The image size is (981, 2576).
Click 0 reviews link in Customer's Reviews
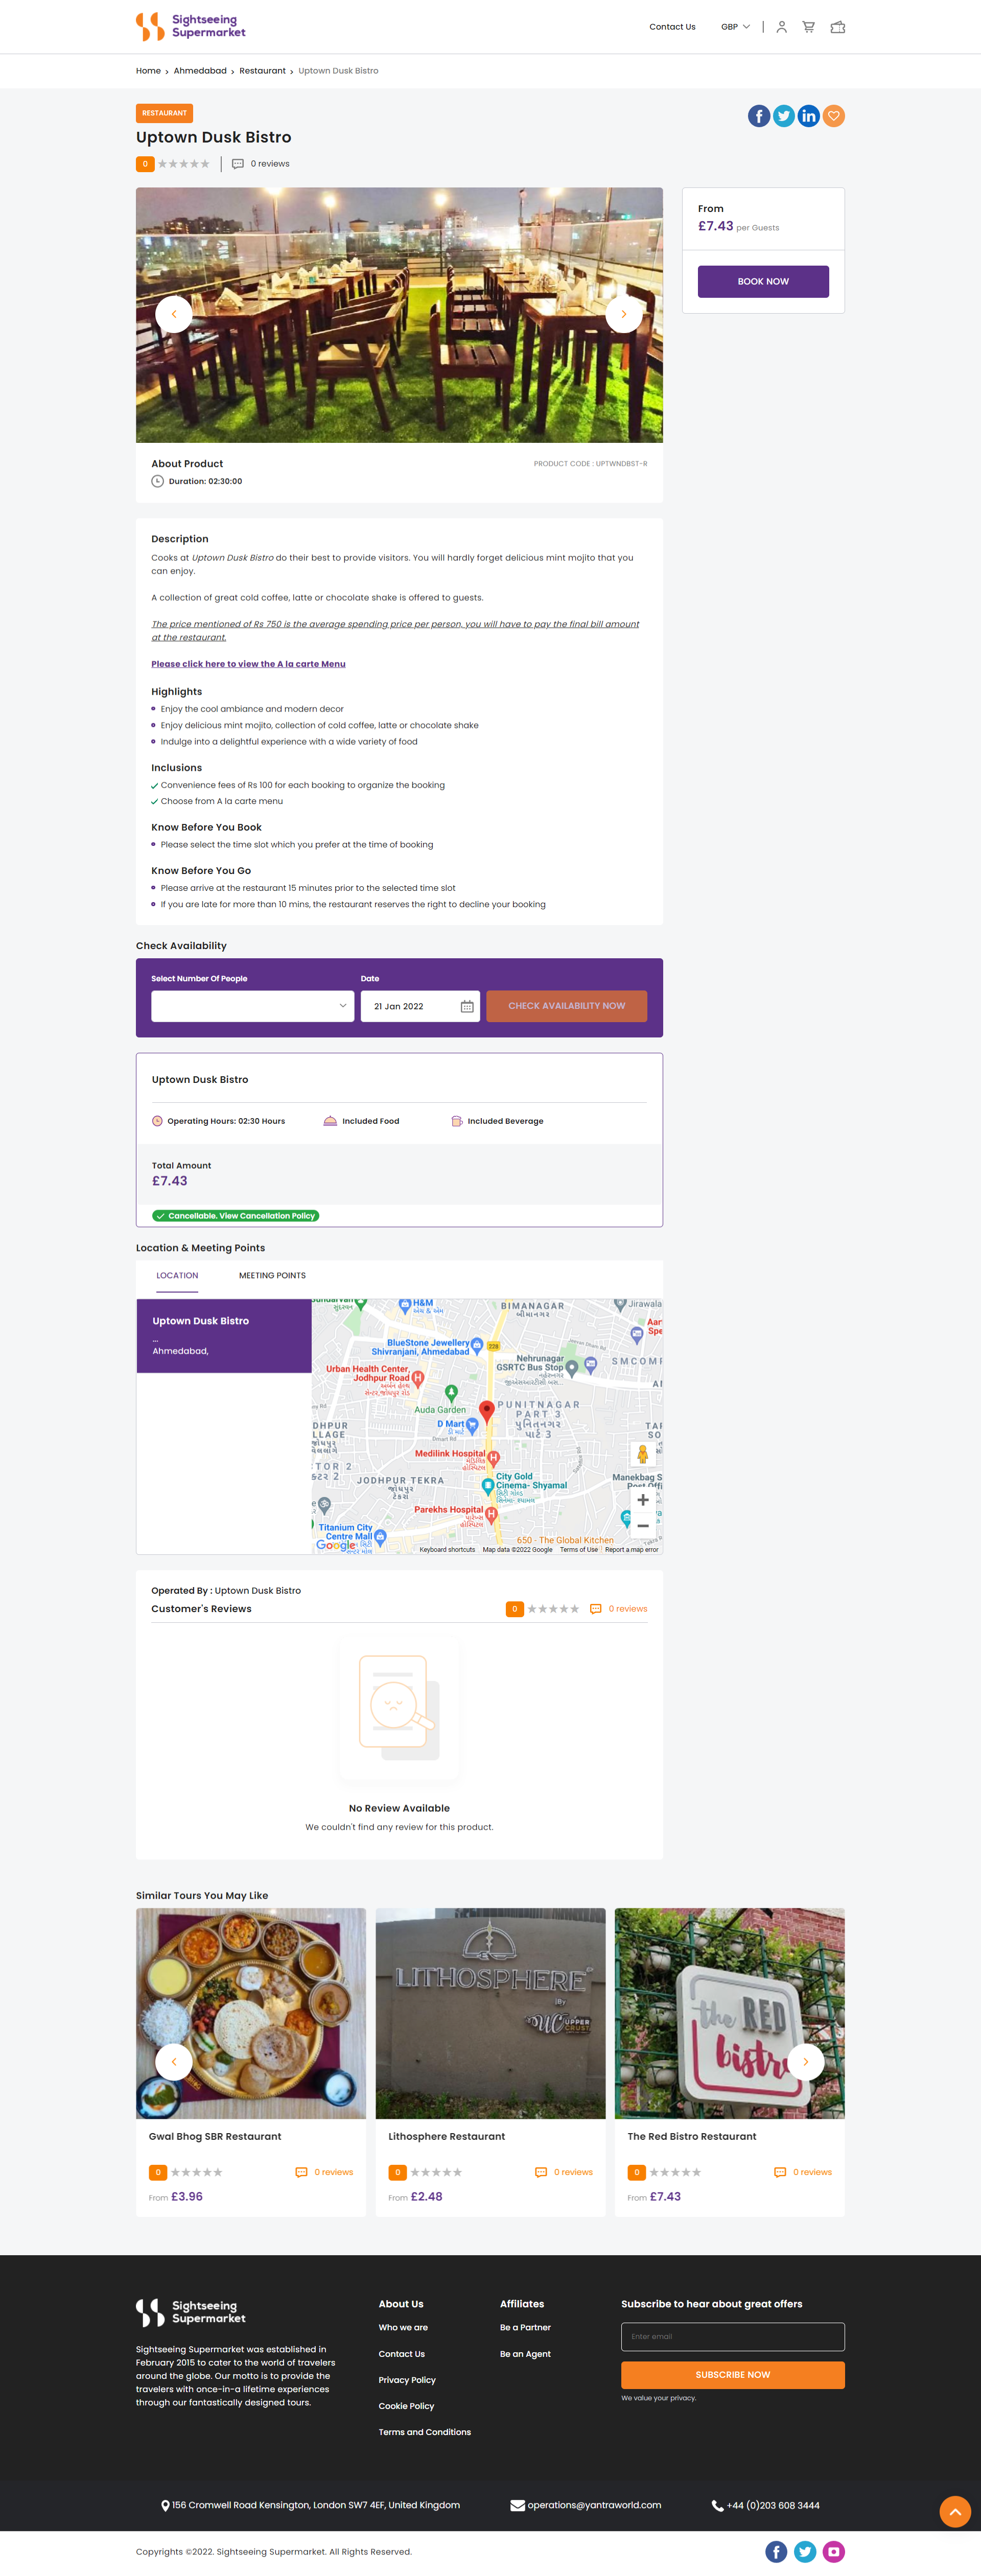[x=628, y=1609]
